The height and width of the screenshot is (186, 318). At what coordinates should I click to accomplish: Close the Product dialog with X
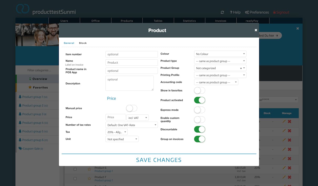pos(256,30)
